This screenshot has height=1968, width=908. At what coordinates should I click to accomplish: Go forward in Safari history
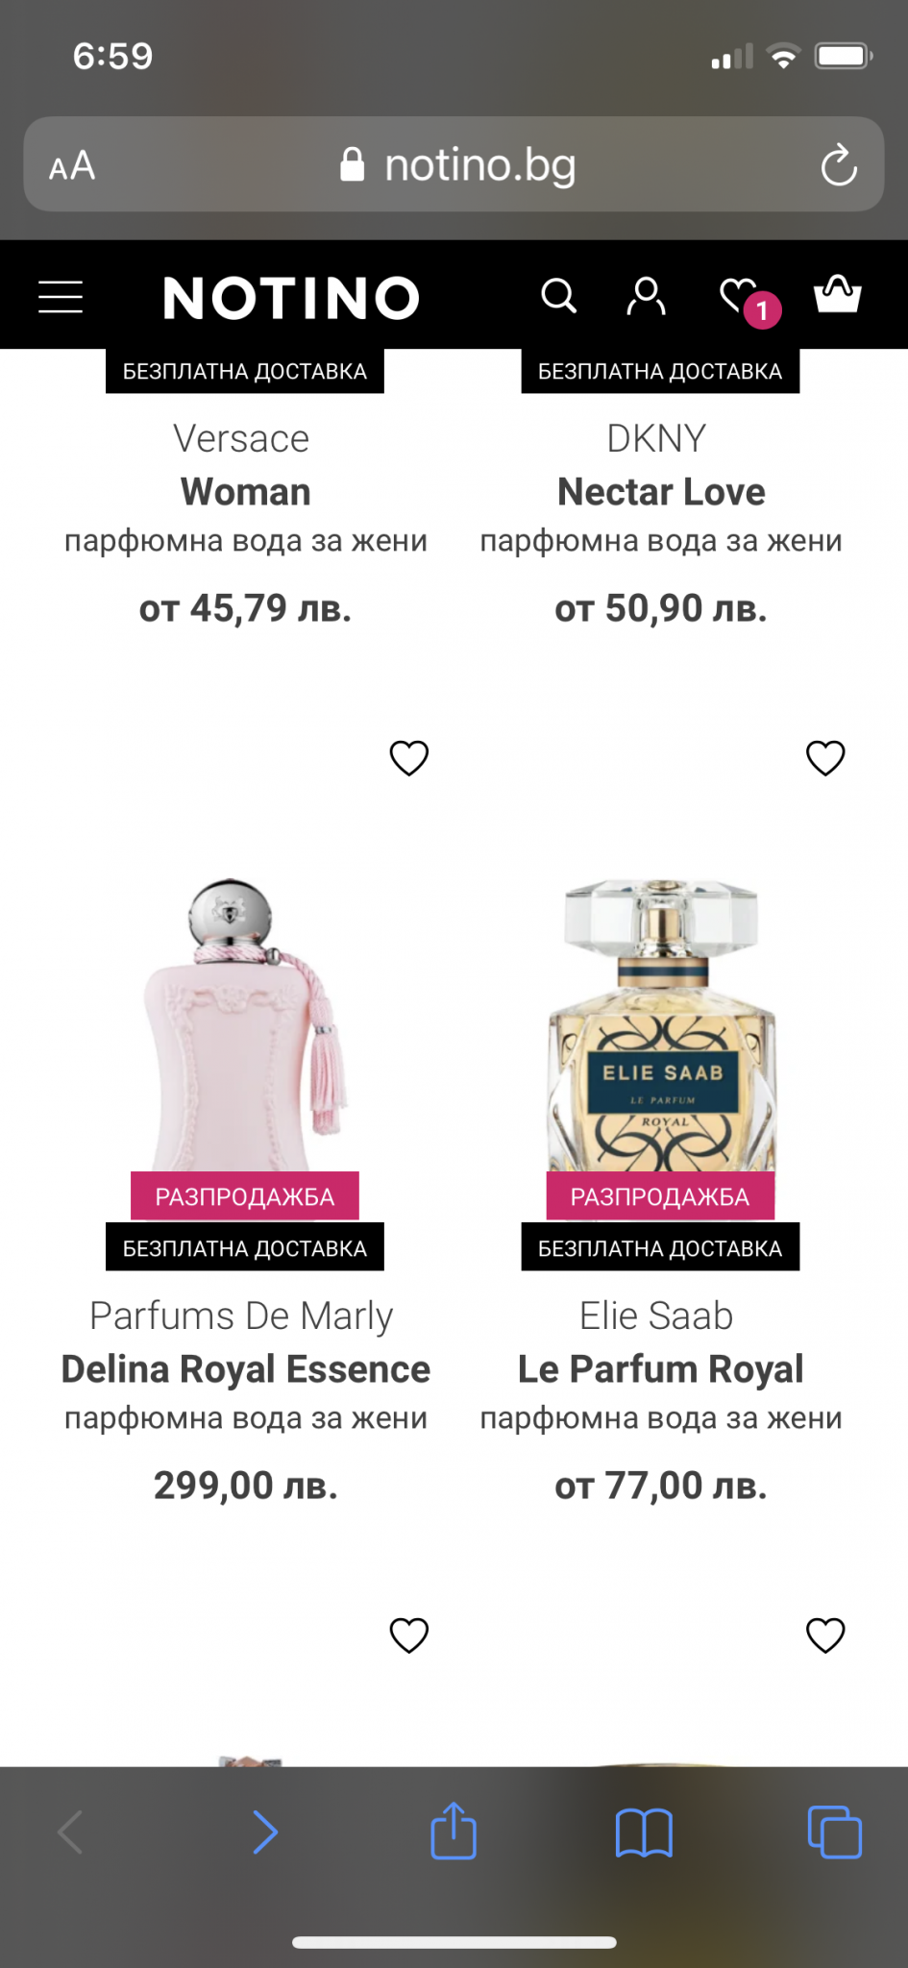coord(265,1833)
